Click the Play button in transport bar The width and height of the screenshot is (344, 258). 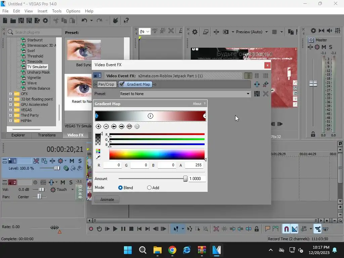point(115,229)
